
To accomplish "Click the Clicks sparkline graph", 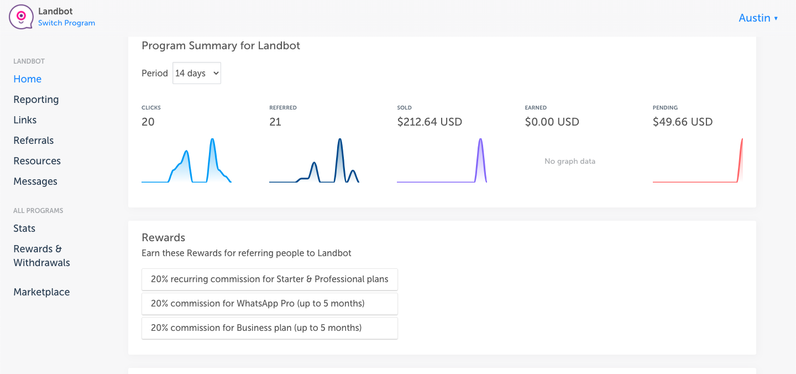I will point(186,160).
